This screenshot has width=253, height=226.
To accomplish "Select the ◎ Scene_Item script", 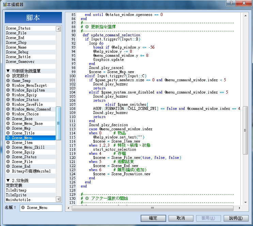I will pos(31,143).
